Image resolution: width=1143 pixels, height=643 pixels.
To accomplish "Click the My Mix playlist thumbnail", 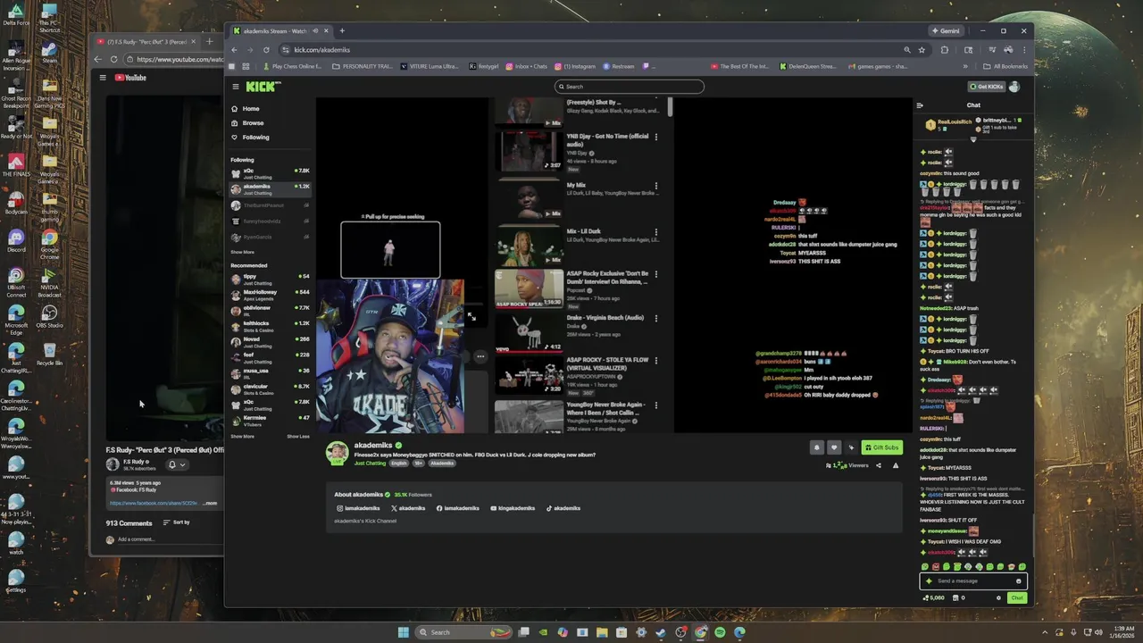I will point(530,198).
